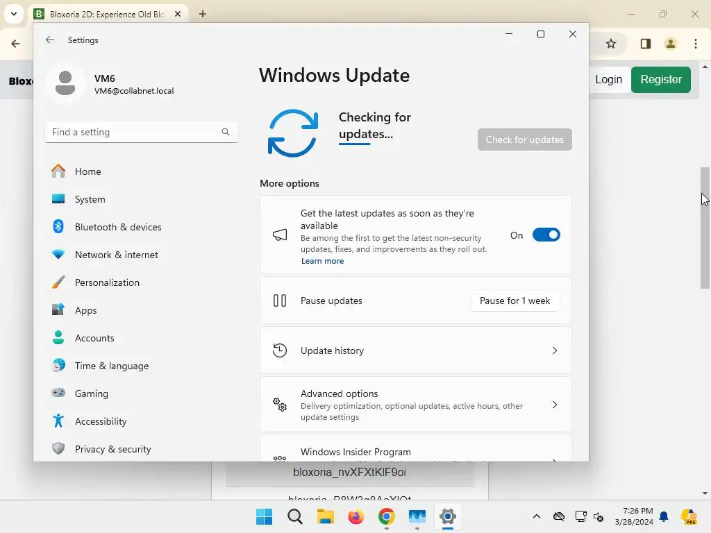Expand Update history chevron

point(555,350)
